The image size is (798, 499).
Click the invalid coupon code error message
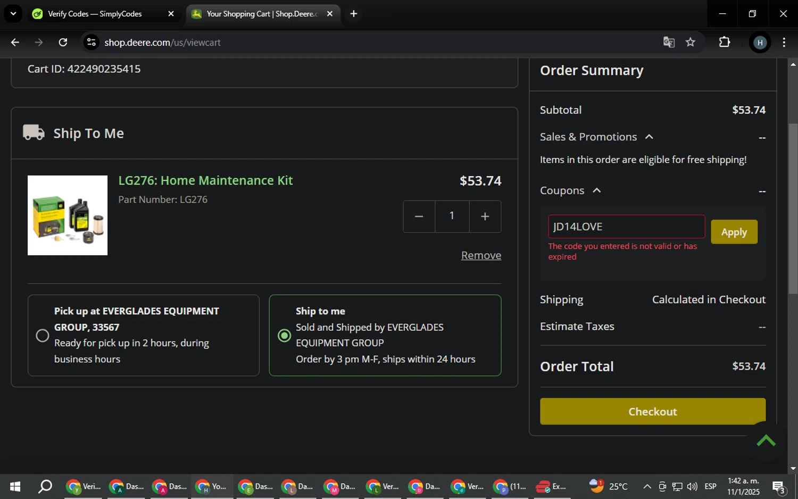point(622,251)
